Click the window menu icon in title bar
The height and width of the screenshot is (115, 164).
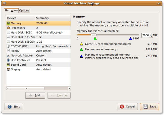[4, 3]
